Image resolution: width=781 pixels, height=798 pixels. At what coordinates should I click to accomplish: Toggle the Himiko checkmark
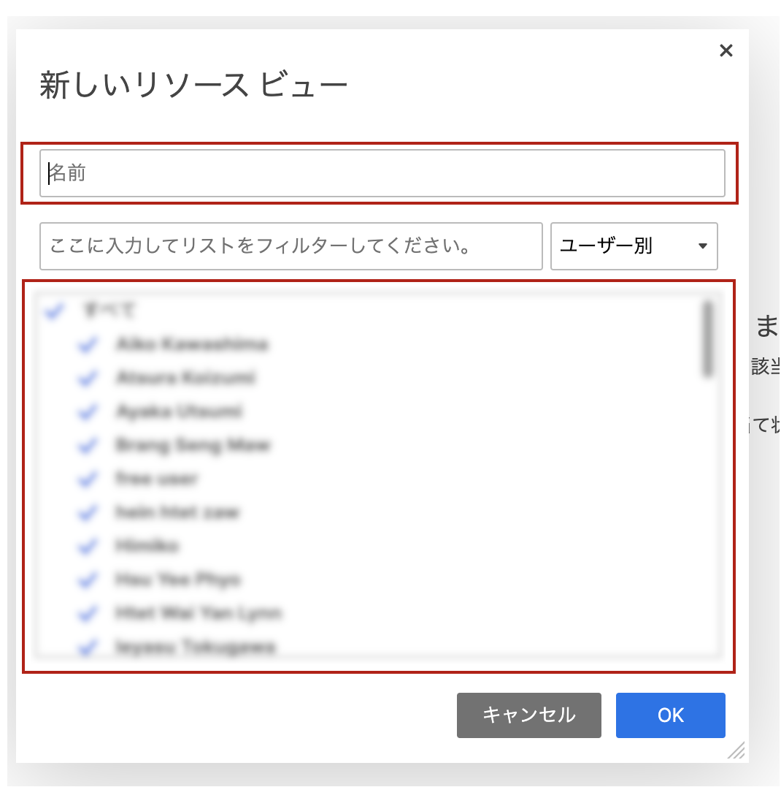pyautogui.click(x=88, y=546)
